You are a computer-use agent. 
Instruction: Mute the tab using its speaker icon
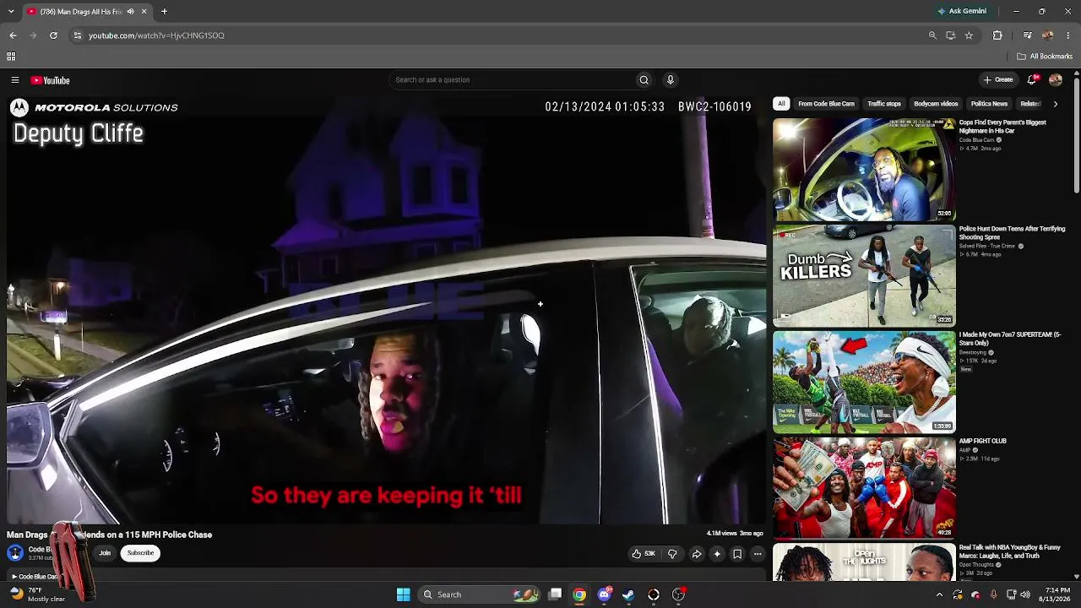click(x=132, y=11)
